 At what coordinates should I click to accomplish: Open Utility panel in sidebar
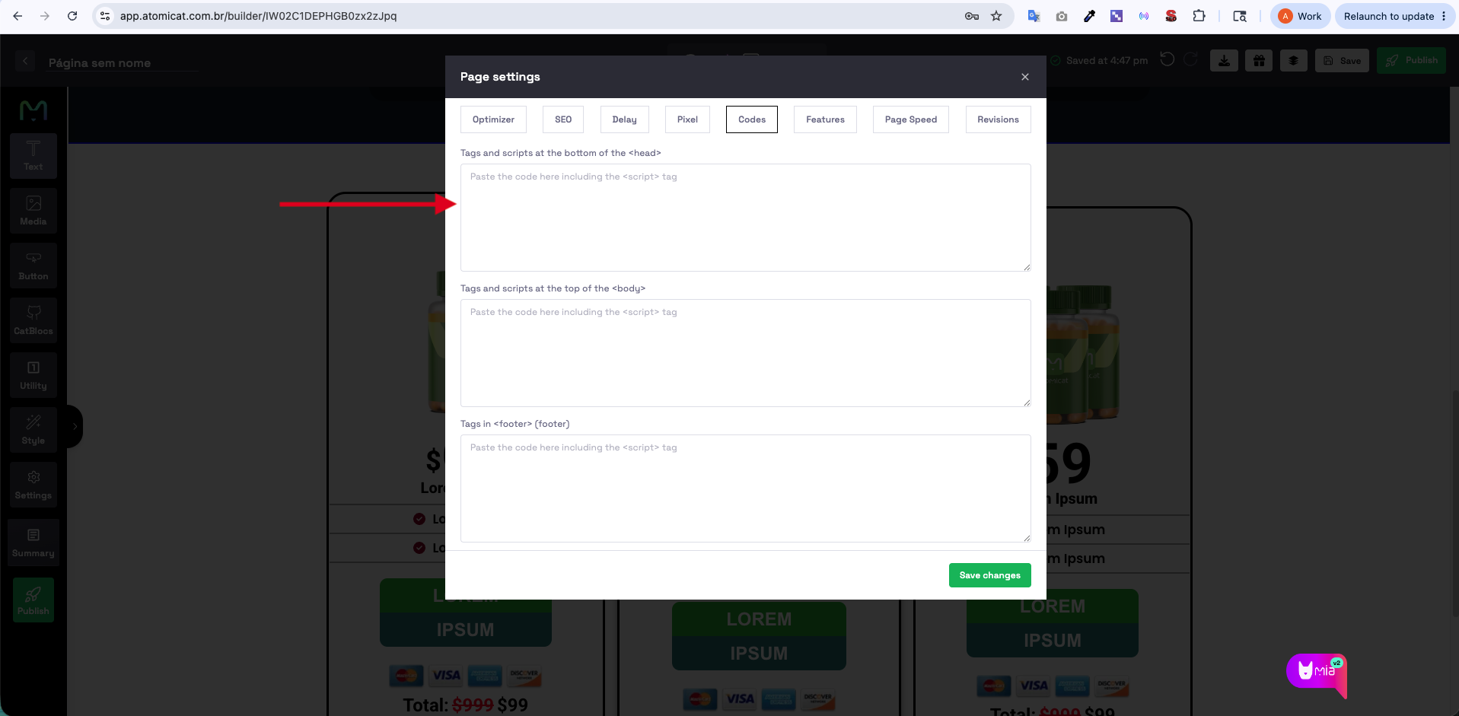(33, 375)
